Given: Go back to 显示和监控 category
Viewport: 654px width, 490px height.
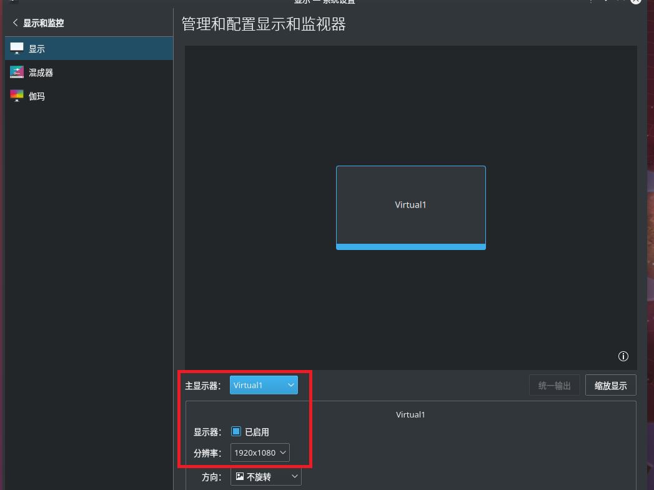Looking at the screenshot, I should (x=43, y=23).
